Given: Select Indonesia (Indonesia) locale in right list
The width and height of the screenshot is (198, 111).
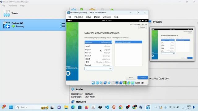Looking at the screenshot, I should coord(128,42).
